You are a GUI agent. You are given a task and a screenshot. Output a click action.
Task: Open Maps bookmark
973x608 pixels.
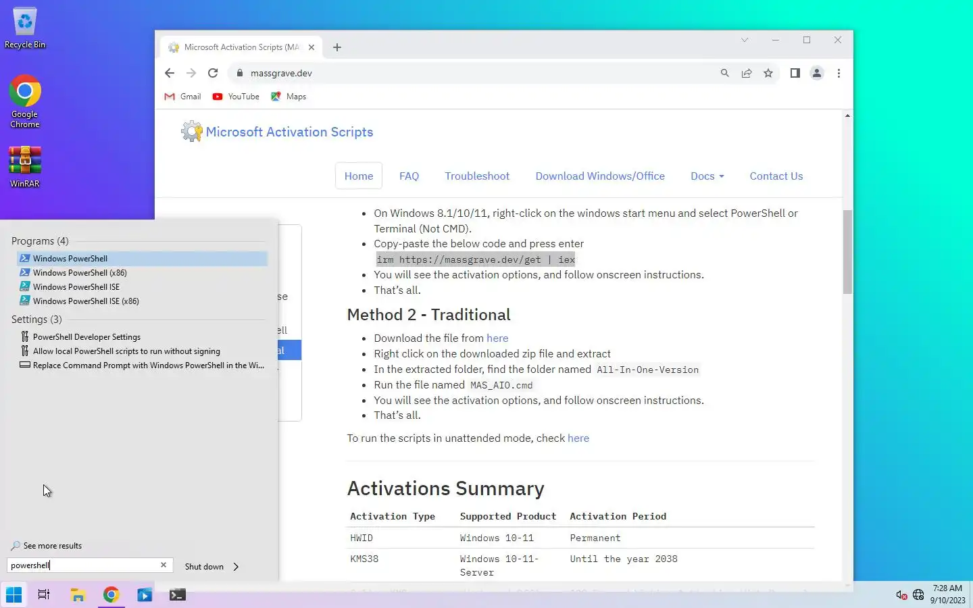[x=289, y=97]
